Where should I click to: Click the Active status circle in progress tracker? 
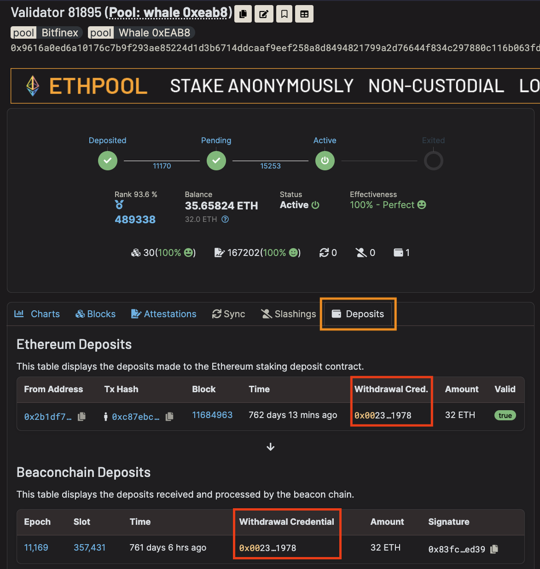point(325,161)
